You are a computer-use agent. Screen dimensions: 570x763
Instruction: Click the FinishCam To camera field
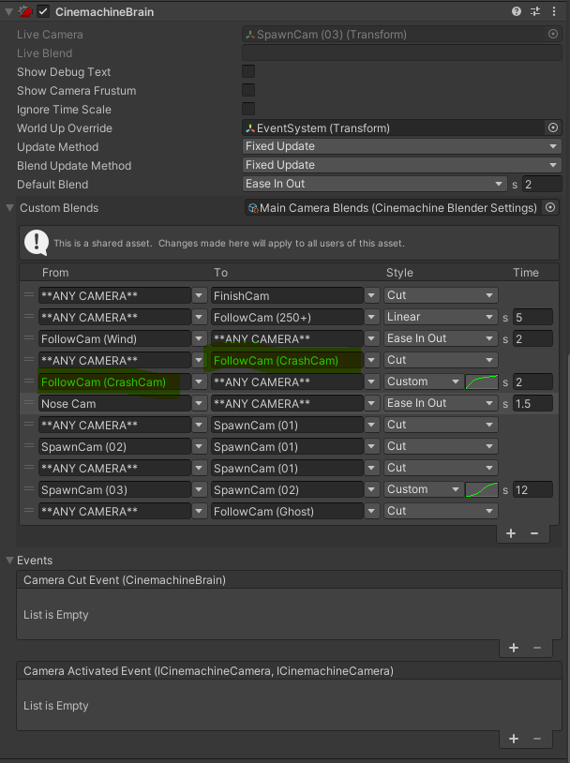tap(287, 295)
